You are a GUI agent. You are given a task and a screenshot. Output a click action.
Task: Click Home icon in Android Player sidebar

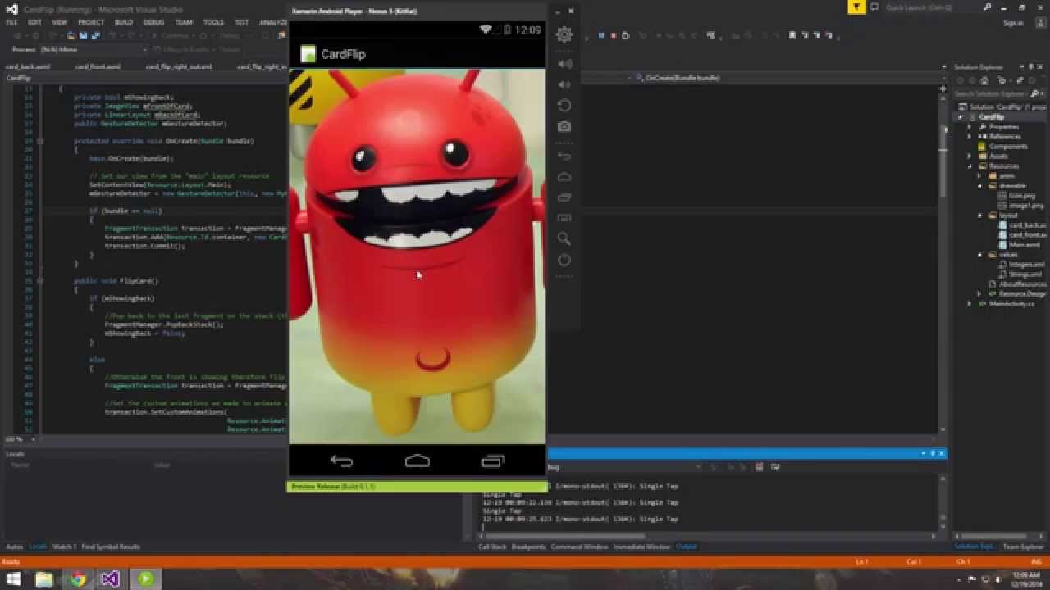pos(564,176)
